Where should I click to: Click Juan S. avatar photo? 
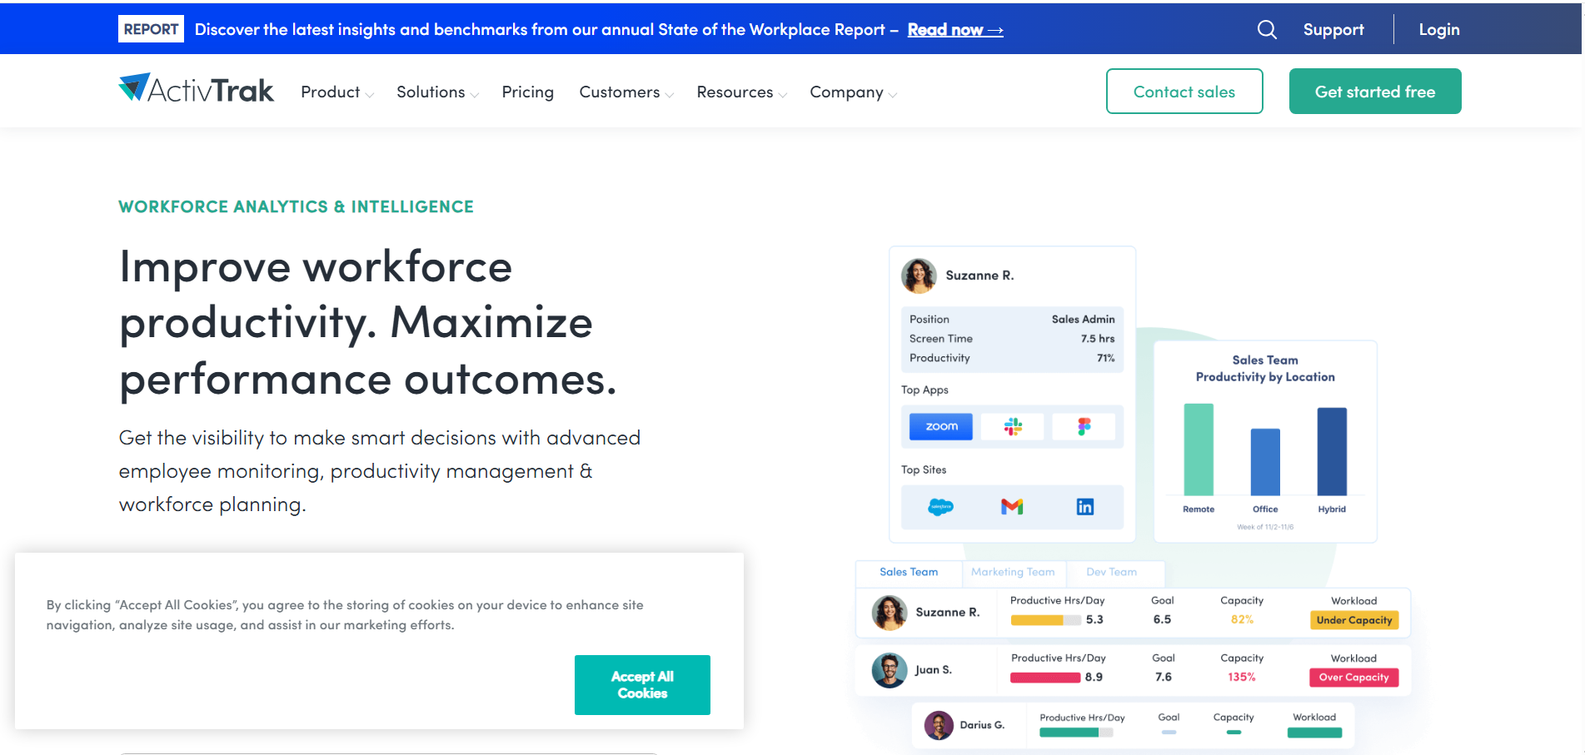(x=889, y=670)
